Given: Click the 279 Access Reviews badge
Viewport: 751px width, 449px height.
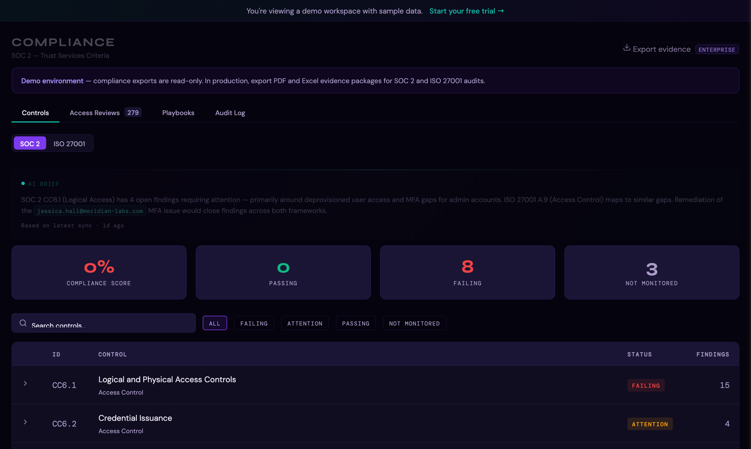Looking at the screenshot, I should (133, 113).
